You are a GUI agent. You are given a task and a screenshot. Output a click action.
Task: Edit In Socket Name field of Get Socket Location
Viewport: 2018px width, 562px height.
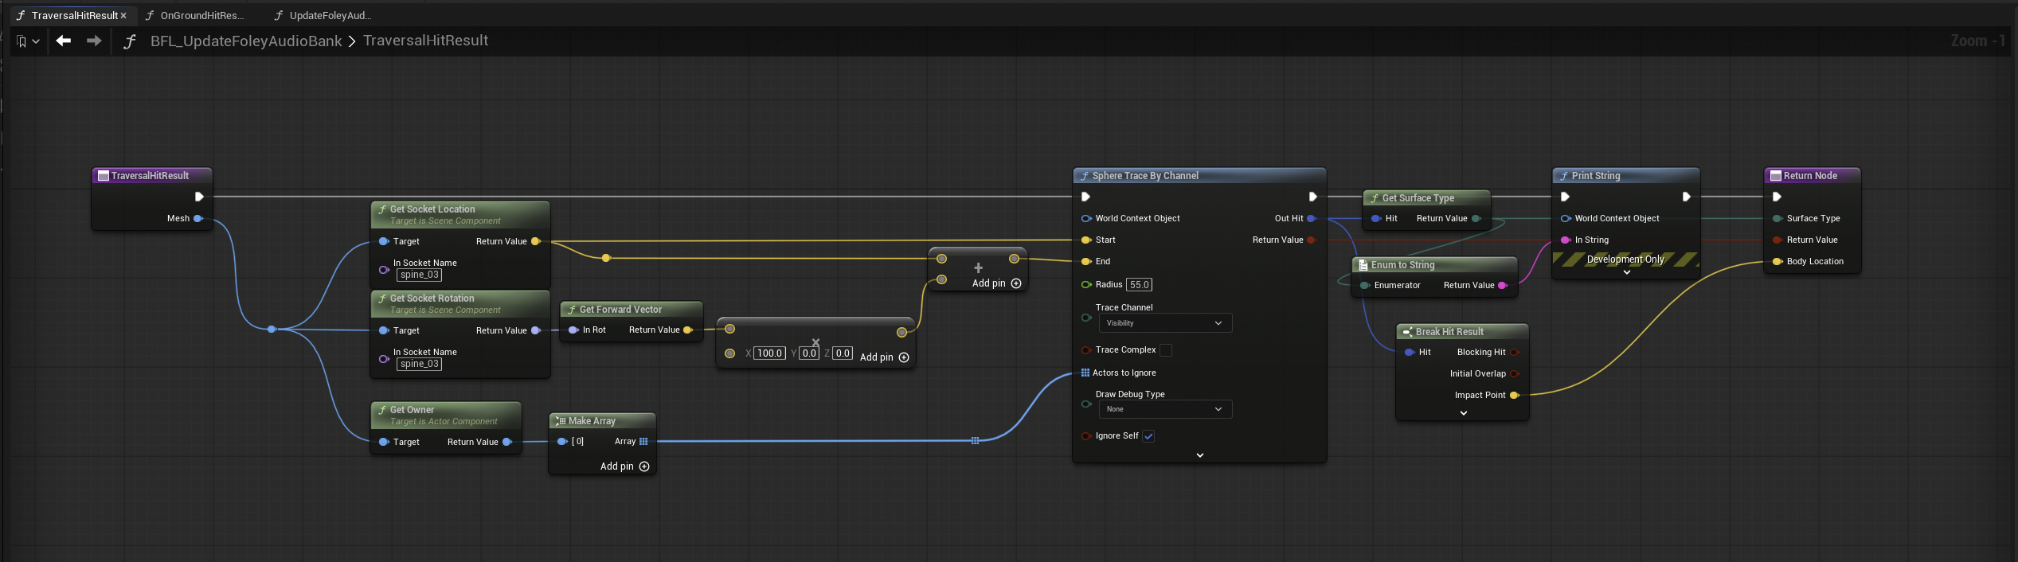pos(420,275)
